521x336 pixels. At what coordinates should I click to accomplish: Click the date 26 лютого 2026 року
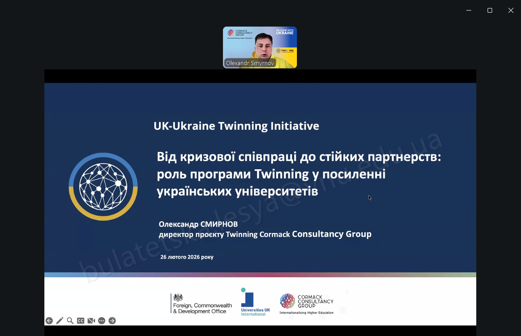[x=187, y=257]
